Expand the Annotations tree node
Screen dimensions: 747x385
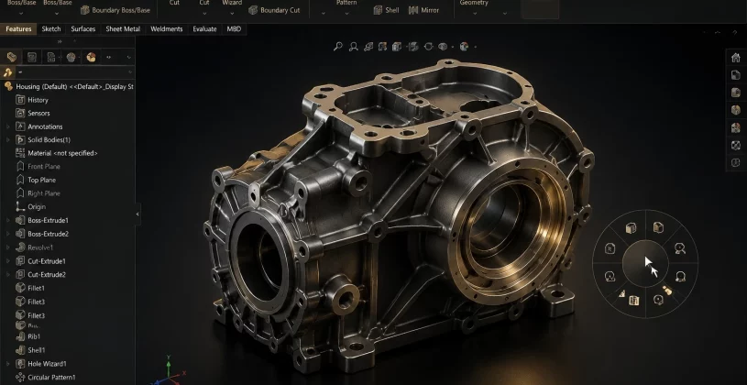tap(7, 126)
